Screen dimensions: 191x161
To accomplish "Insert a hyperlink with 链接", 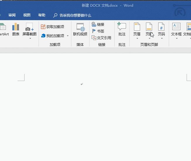I will [98, 25].
